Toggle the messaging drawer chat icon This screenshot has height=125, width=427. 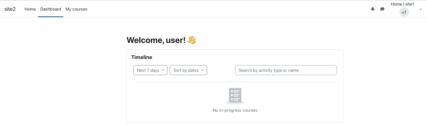click(x=382, y=9)
